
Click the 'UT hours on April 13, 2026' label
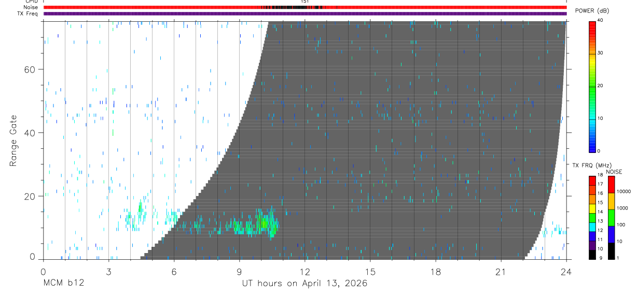click(x=304, y=284)
